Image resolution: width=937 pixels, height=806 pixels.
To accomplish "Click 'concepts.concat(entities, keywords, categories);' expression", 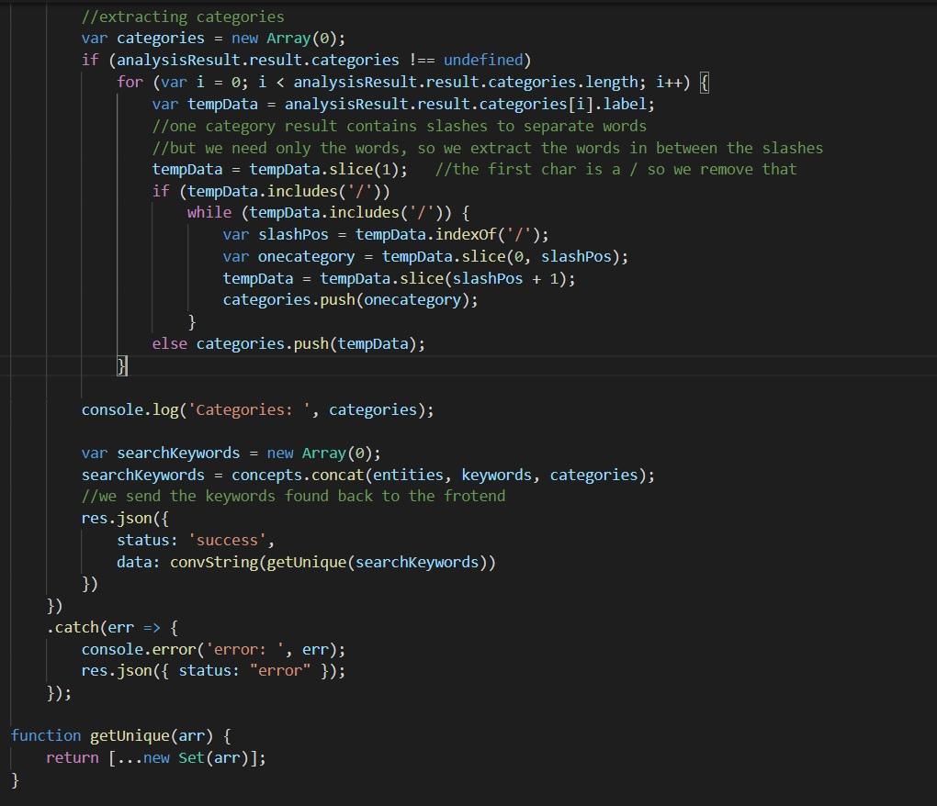I will click(444, 475).
